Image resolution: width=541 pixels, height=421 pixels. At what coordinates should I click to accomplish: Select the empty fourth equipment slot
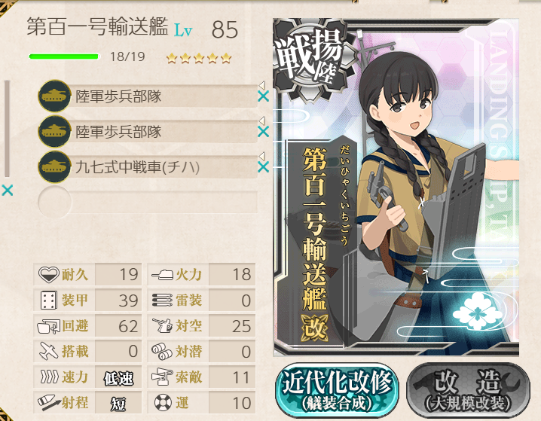coord(148,203)
